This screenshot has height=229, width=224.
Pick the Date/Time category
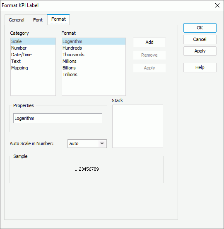(x=33, y=55)
